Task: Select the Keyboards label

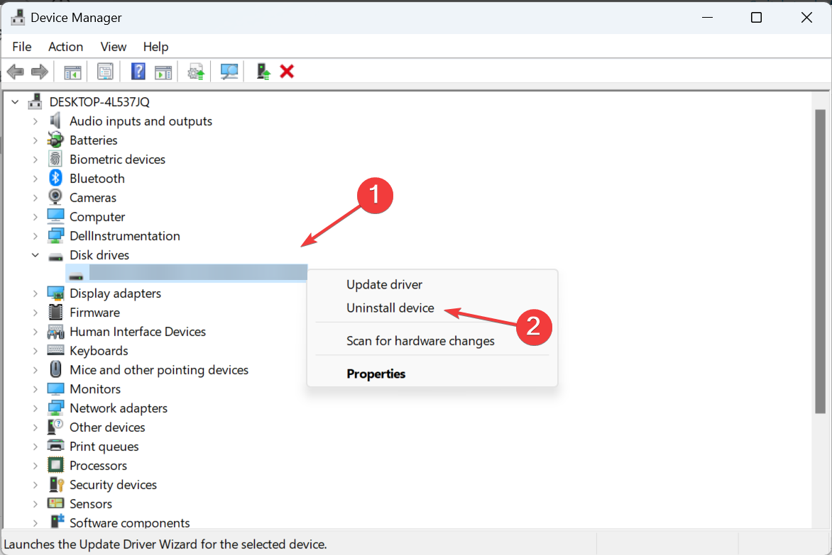Action: [x=99, y=351]
